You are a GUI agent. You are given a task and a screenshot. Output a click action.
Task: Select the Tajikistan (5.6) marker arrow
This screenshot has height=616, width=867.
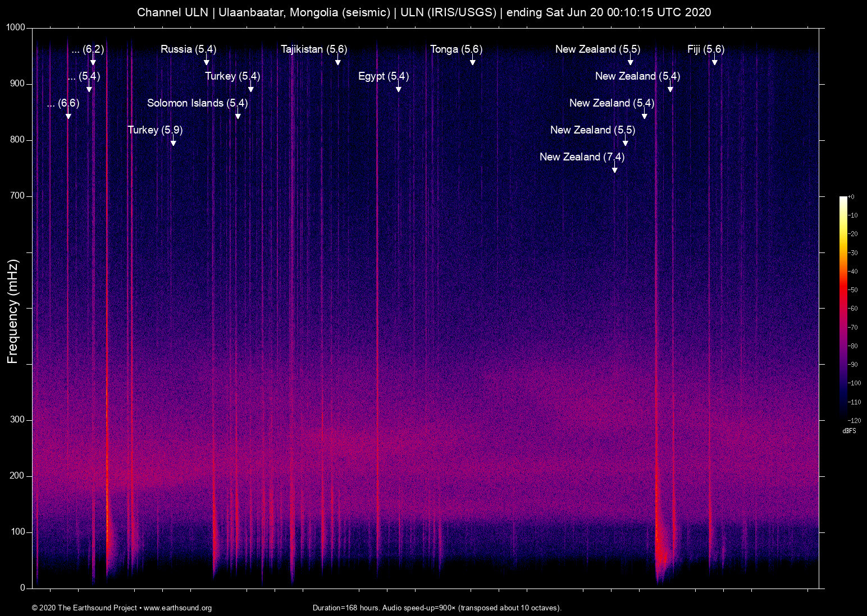click(337, 61)
